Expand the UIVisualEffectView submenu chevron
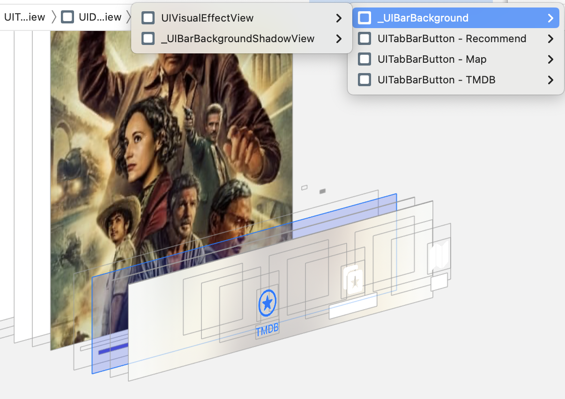Image resolution: width=565 pixels, height=399 pixels. 339,18
